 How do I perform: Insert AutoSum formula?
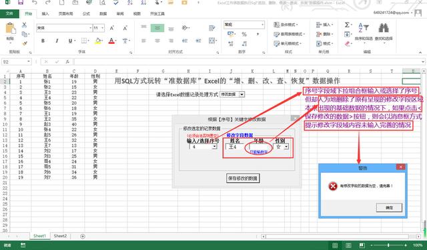348,25
